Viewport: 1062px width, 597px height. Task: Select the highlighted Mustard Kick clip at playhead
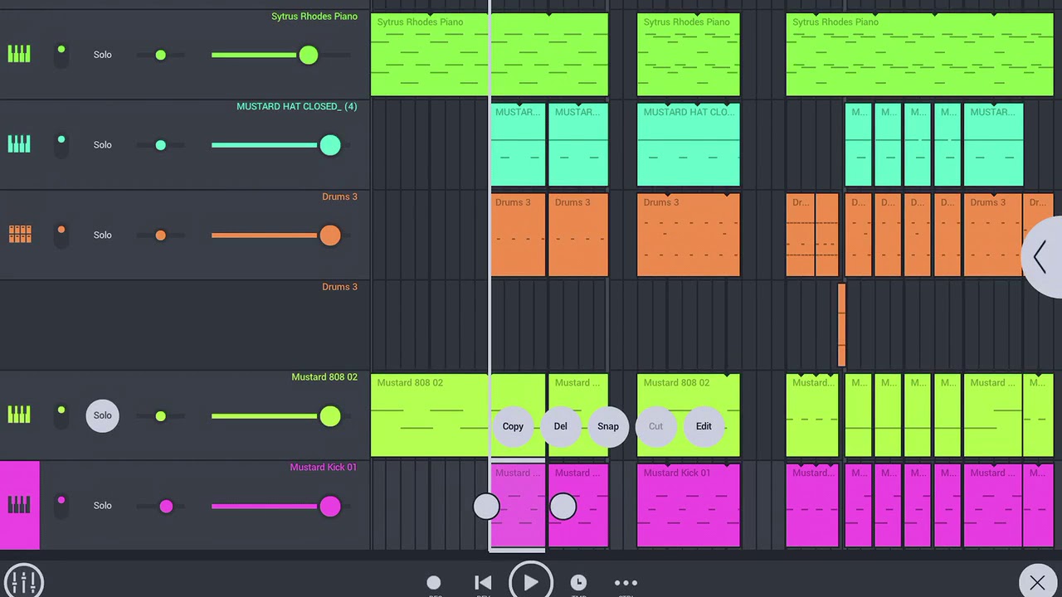point(518,506)
